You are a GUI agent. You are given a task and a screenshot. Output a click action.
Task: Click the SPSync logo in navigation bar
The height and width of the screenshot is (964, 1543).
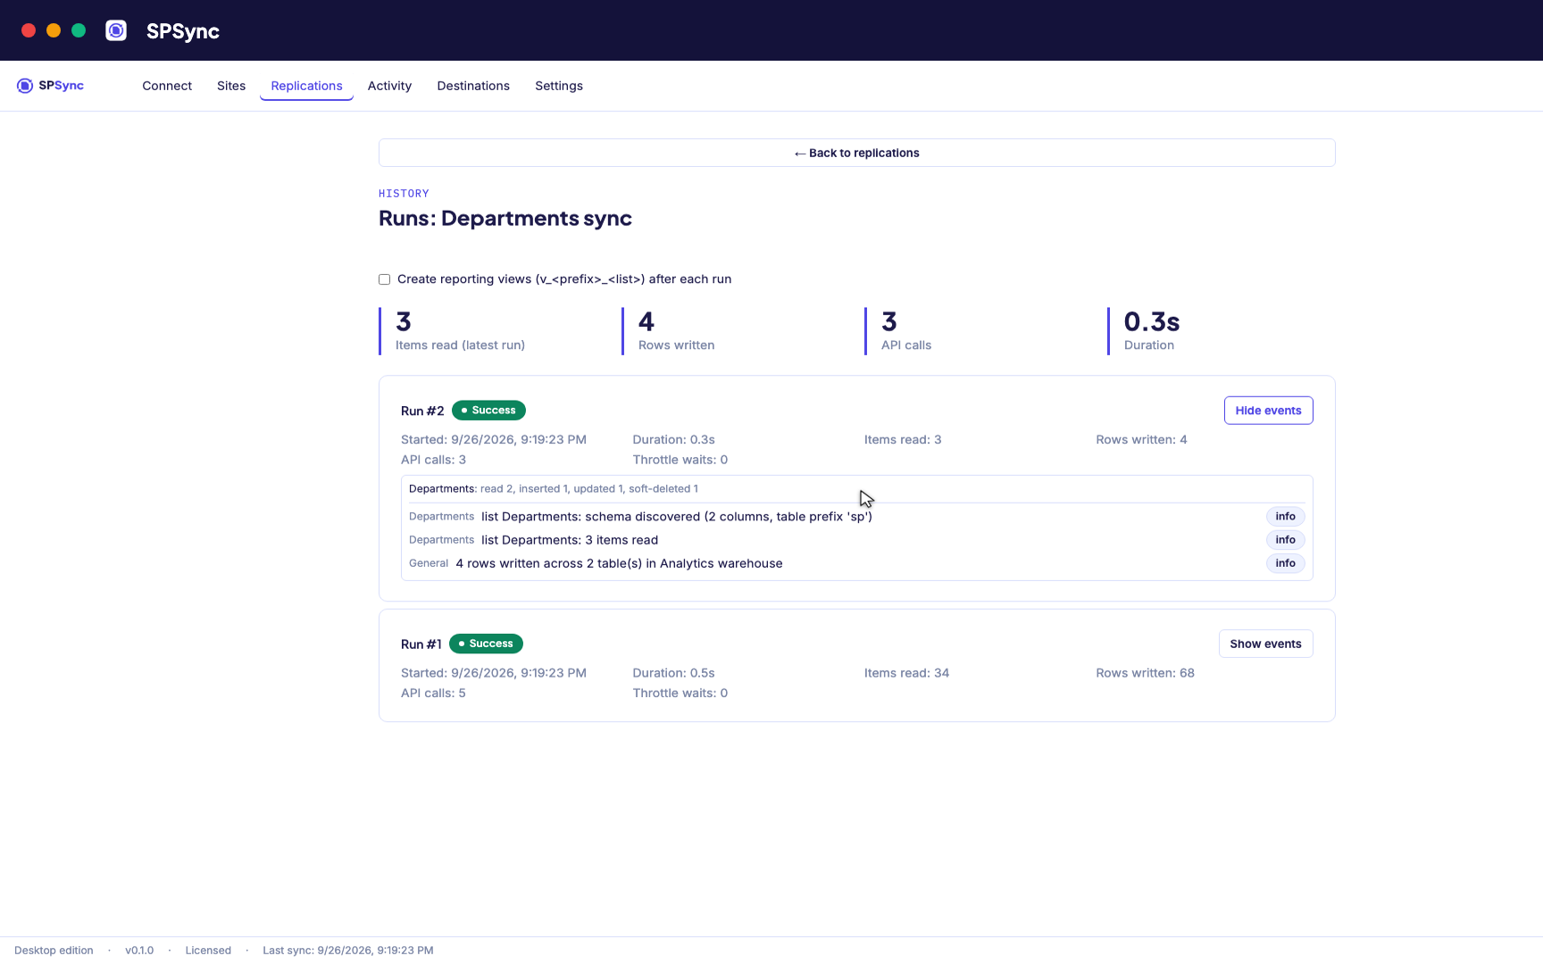[50, 86]
